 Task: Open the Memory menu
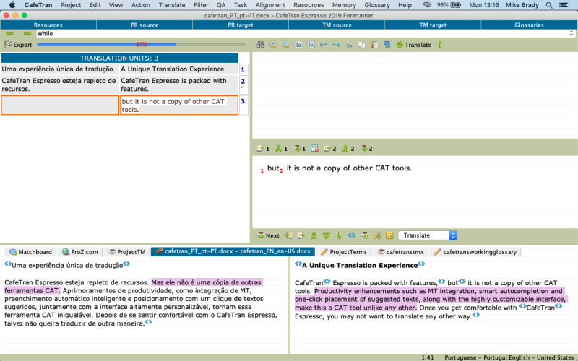point(344,5)
